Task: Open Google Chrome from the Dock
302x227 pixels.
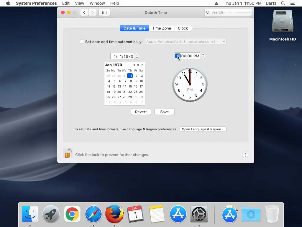Action: (72, 214)
